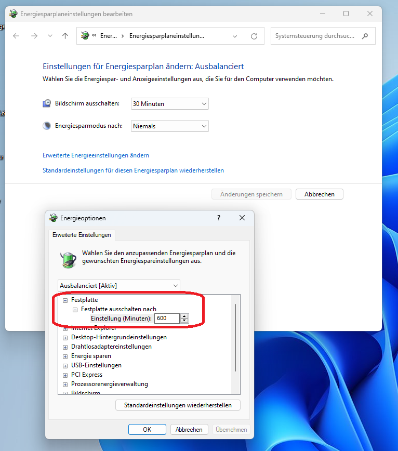Screen dimensions: 398x451
Task: Refresh the address bar location
Action: click(x=254, y=36)
